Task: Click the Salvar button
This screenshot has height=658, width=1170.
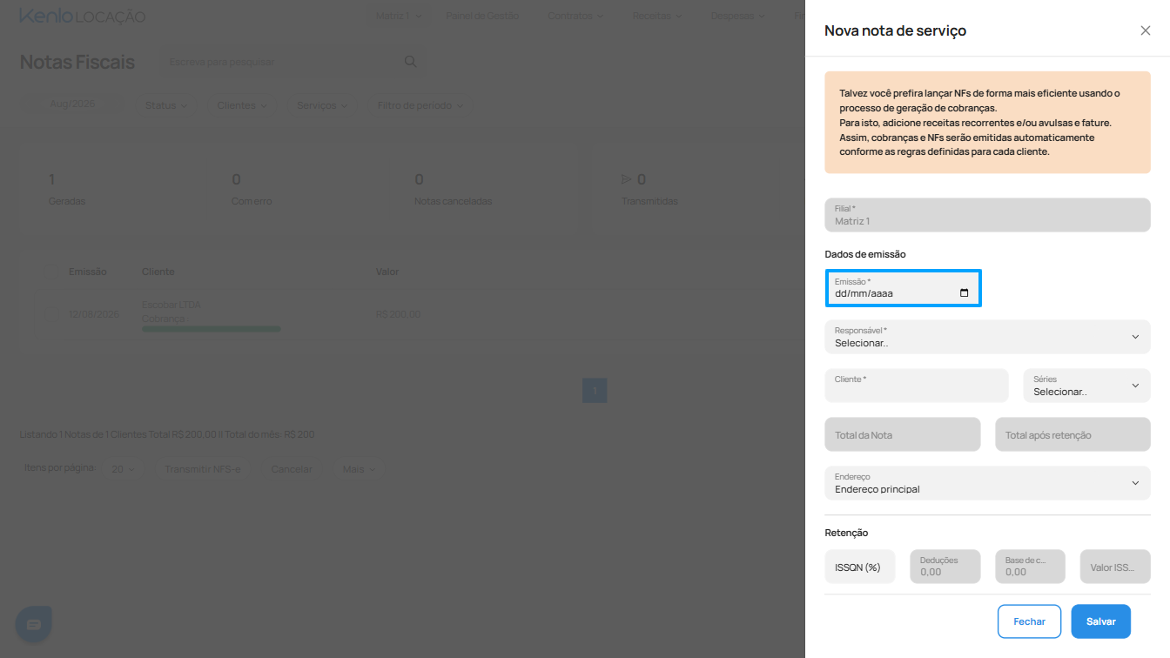Action: (x=1101, y=621)
